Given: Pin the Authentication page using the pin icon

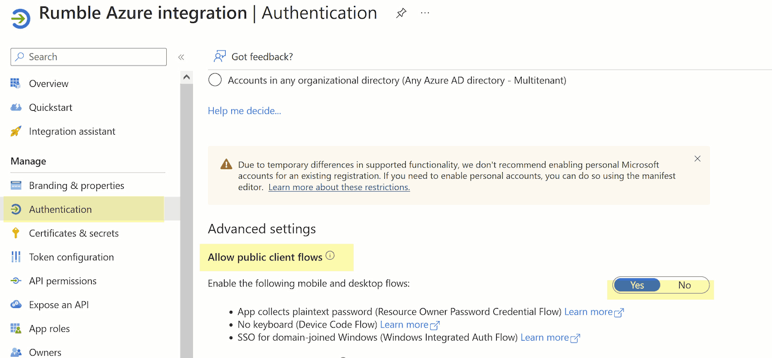Looking at the screenshot, I should click(401, 13).
